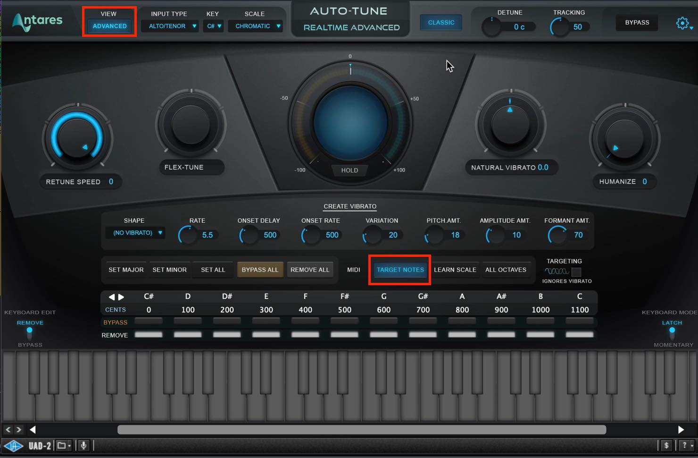The image size is (698, 458).
Task: Click the UAD microphone icon
Action: [x=84, y=446]
